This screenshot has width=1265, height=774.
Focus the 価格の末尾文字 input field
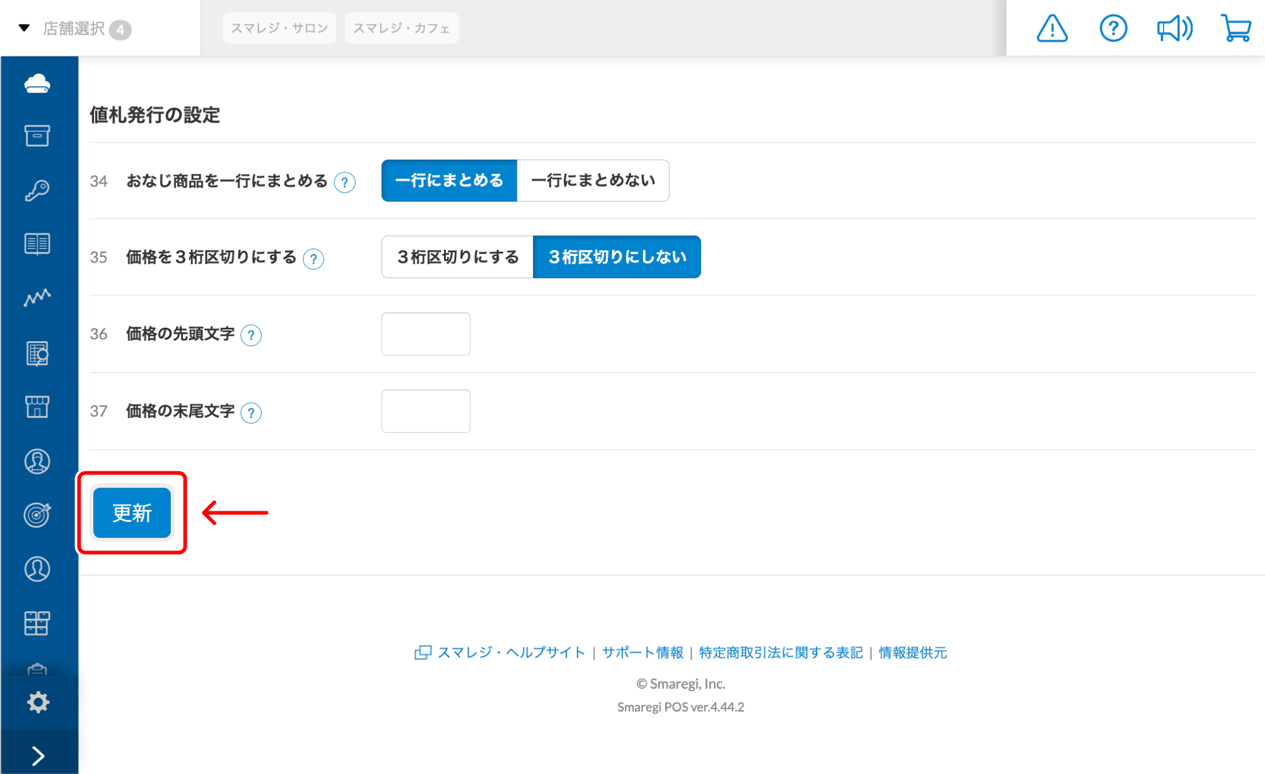click(x=426, y=411)
